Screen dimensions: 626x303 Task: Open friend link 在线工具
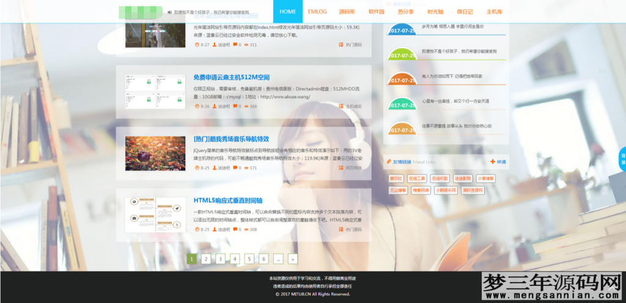click(x=417, y=178)
